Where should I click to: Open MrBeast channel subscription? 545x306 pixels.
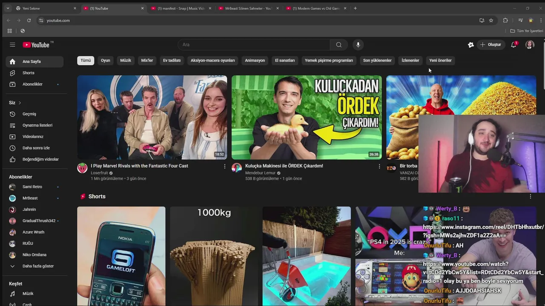[34, 198]
